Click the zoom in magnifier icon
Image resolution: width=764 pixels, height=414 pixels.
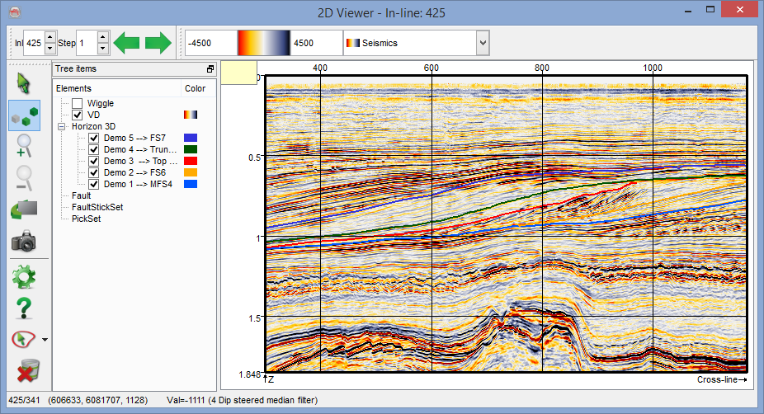point(24,146)
